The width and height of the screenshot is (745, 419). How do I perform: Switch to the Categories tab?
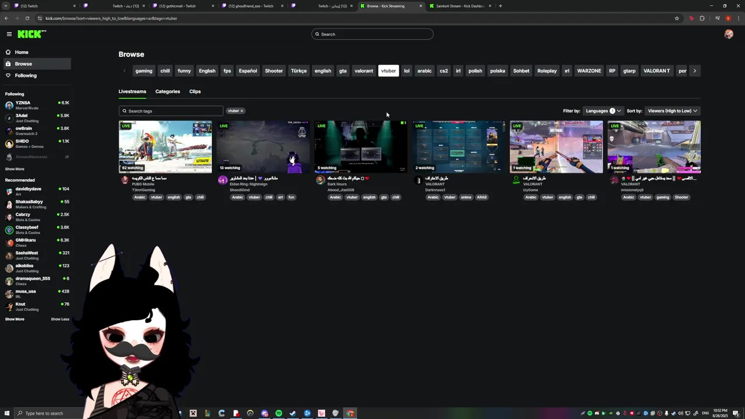(x=168, y=91)
